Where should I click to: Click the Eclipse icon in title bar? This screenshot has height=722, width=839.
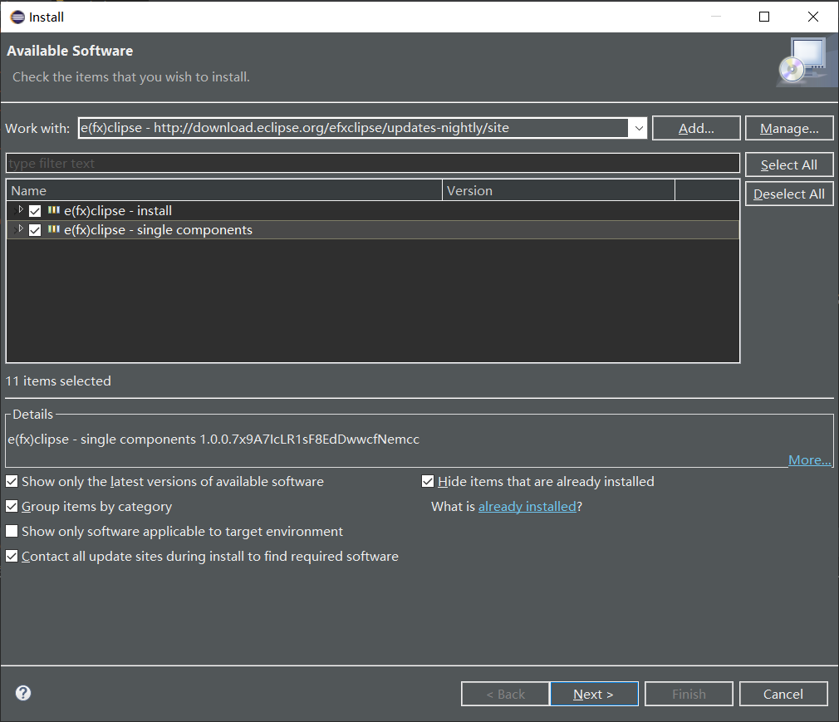[17, 17]
